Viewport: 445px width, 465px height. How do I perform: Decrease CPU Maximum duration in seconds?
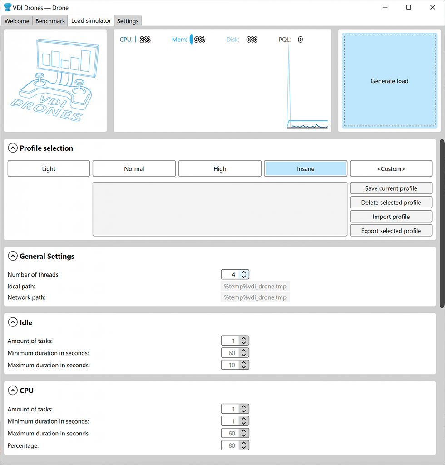pyautogui.click(x=244, y=435)
